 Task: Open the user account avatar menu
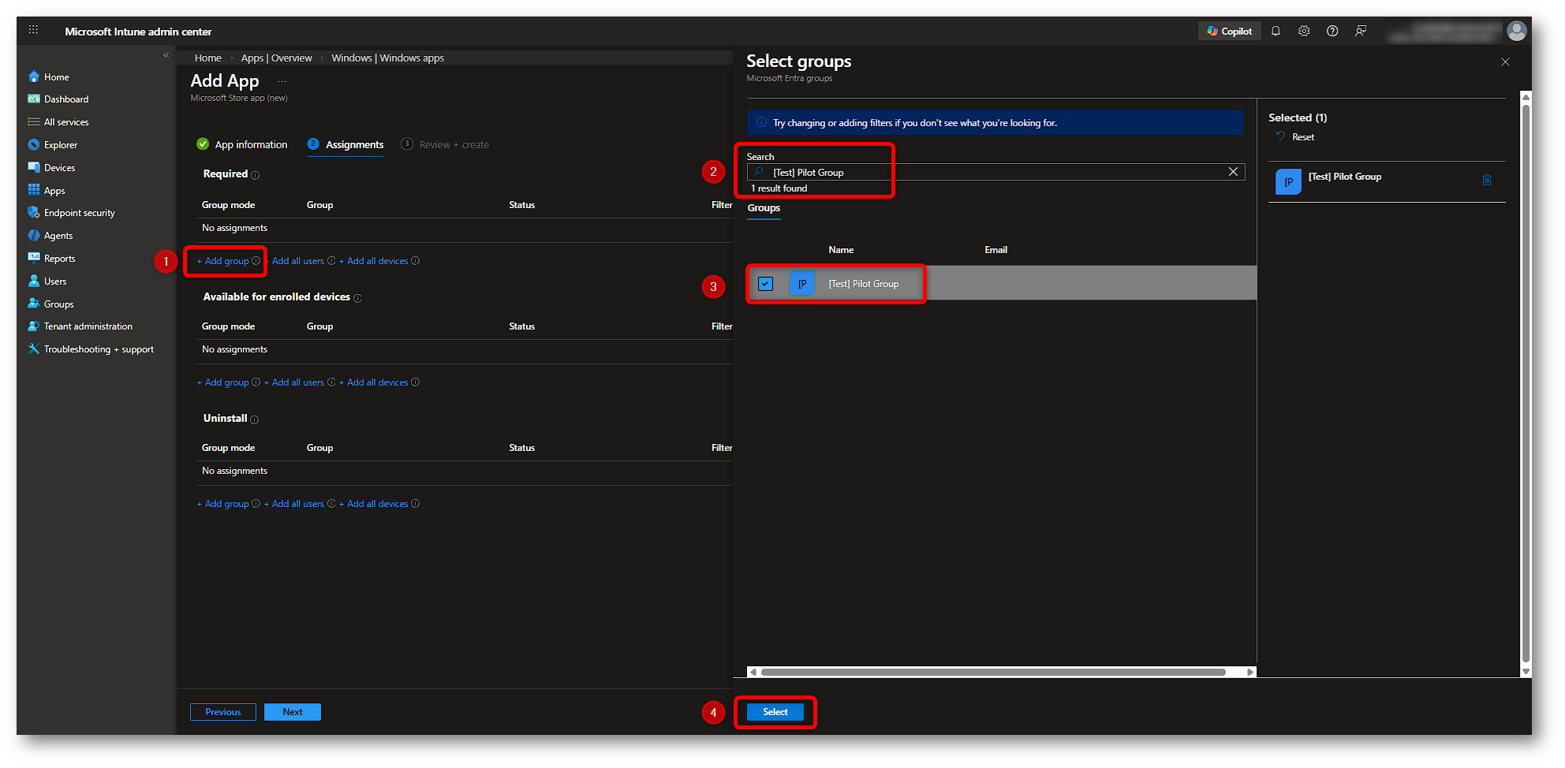[x=1516, y=31]
